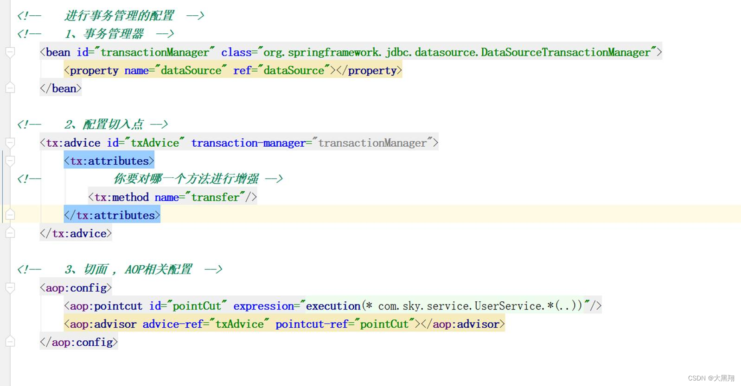
Task: Click the comment '2、配置切入点'
Action: (104, 125)
